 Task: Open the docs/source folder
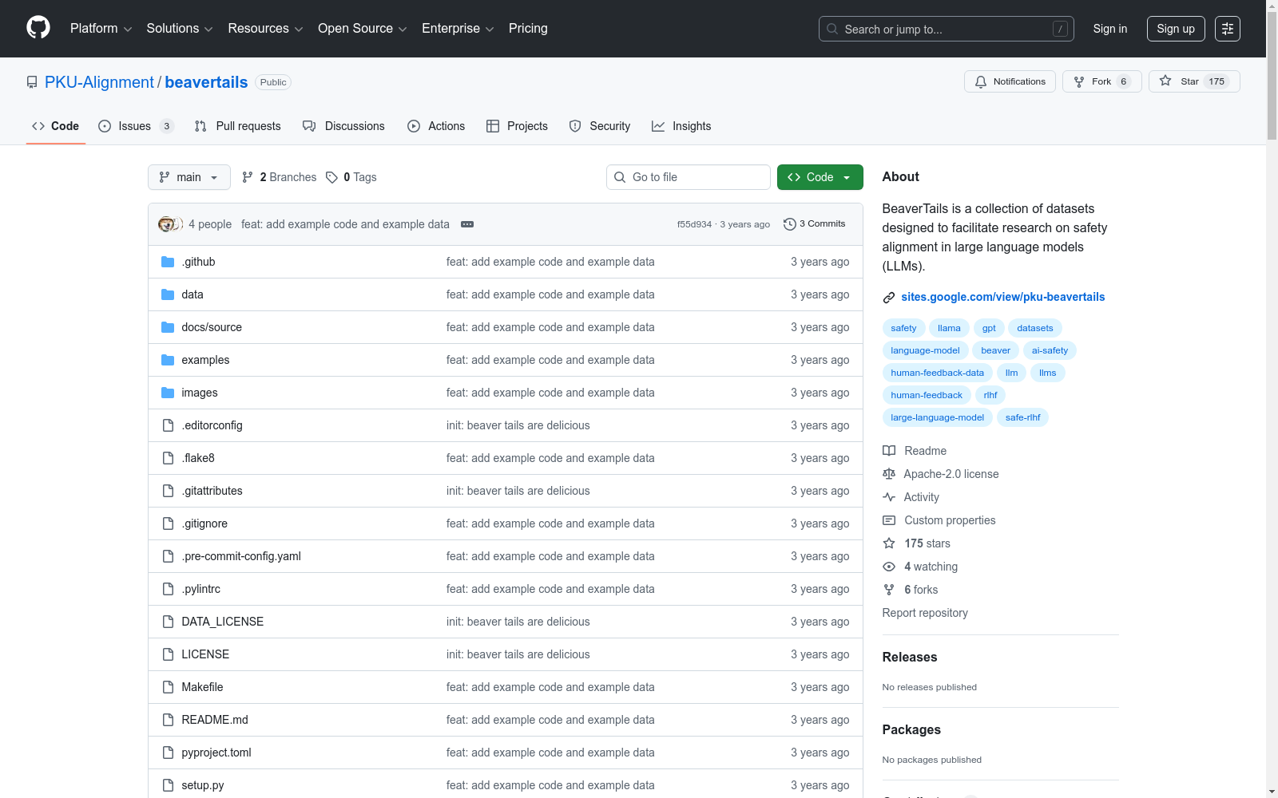click(x=212, y=327)
